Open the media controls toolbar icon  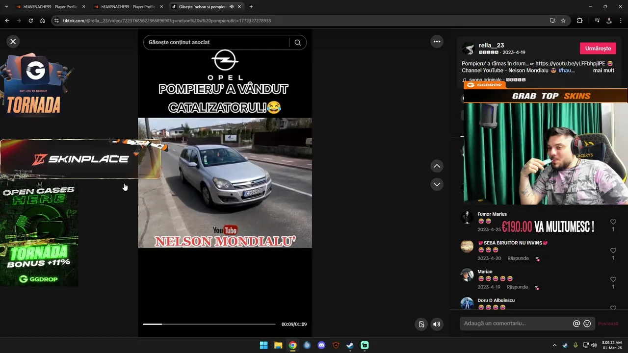(x=597, y=21)
